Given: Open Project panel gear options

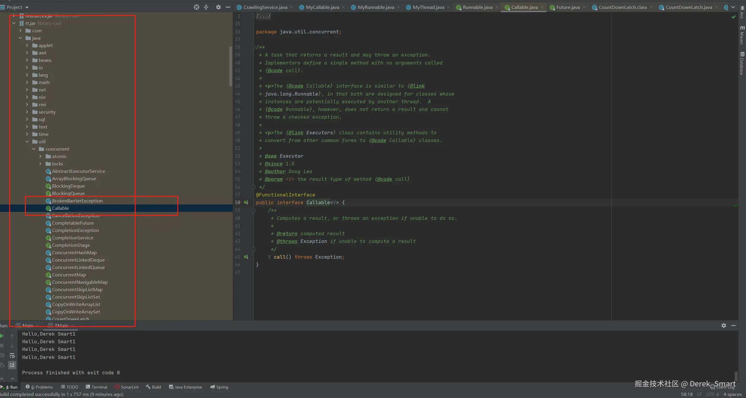Looking at the screenshot, I should click(218, 7).
